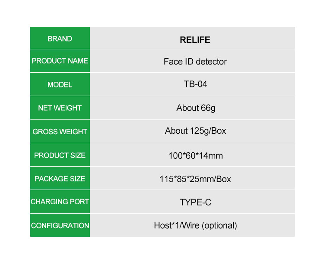Click the CHARGING PORT label

[60, 202]
